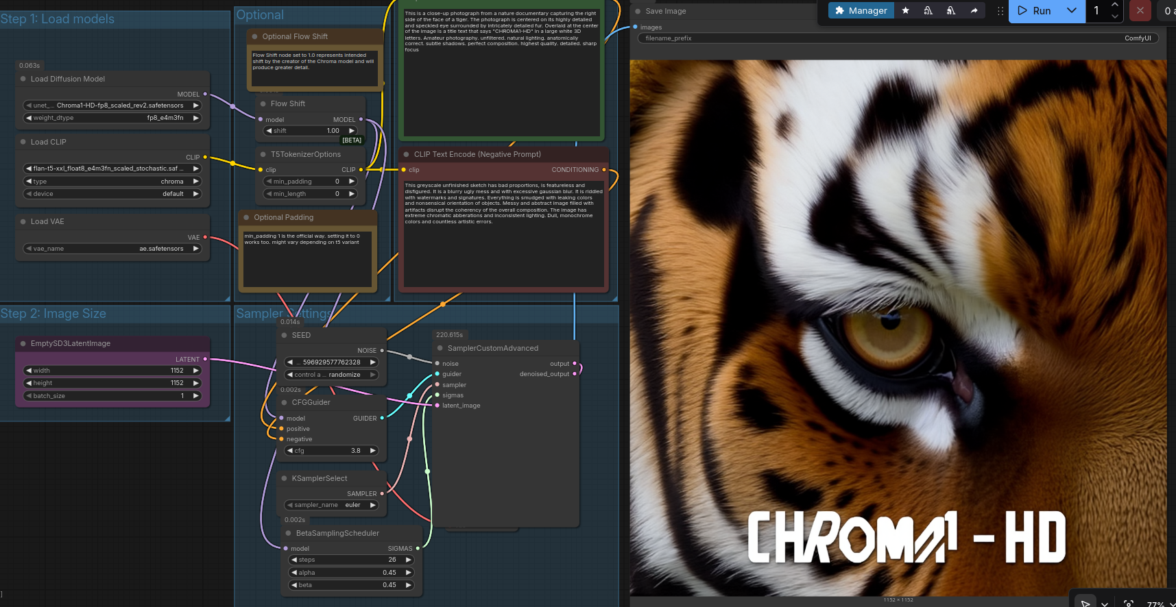This screenshot has height=607, width=1176.
Task: Click the images input slot on Save Image
Action: pos(635,27)
